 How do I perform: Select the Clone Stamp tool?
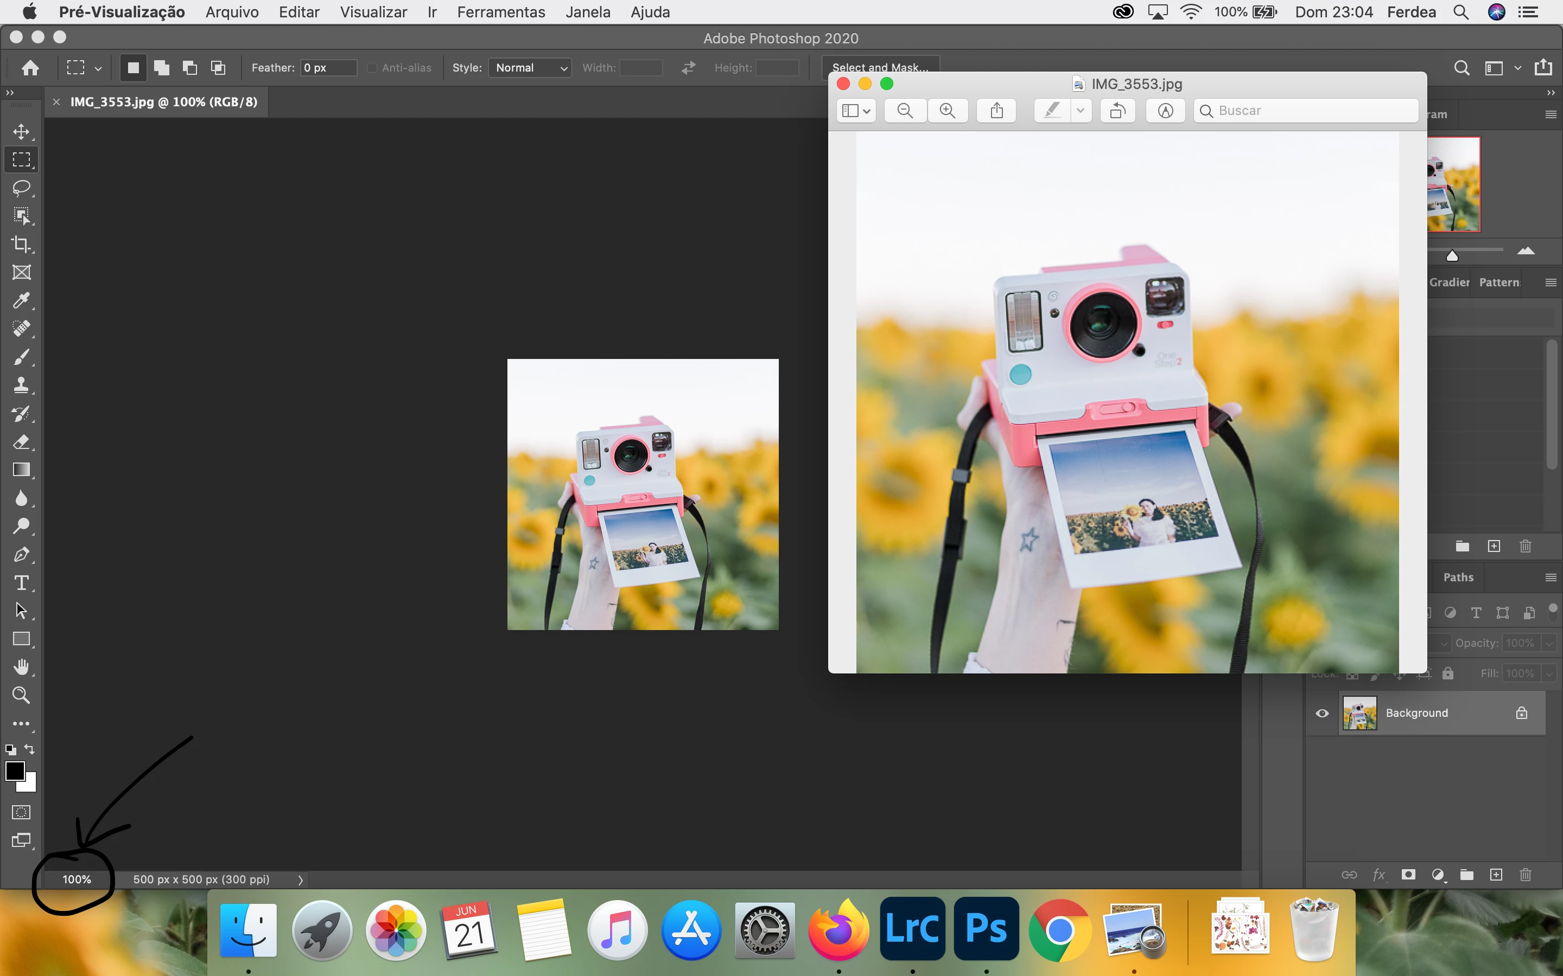tap(21, 386)
